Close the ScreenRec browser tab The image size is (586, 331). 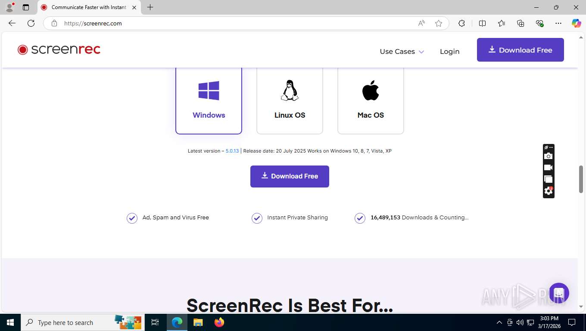tap(134, 7)
